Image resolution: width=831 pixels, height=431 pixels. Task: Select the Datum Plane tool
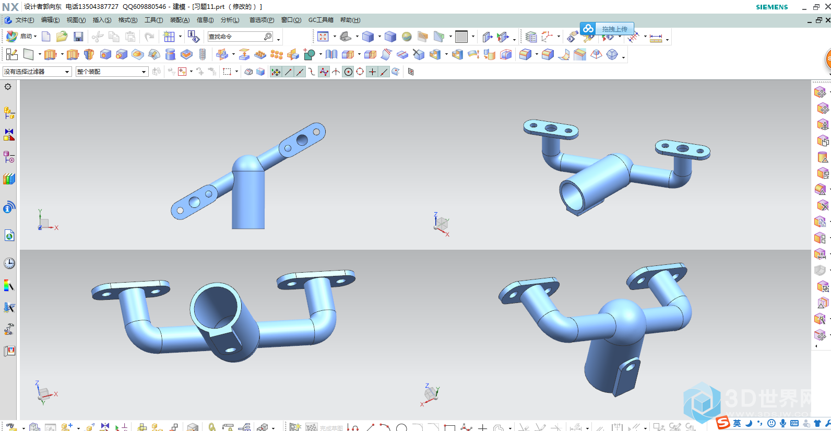(28, 54)
